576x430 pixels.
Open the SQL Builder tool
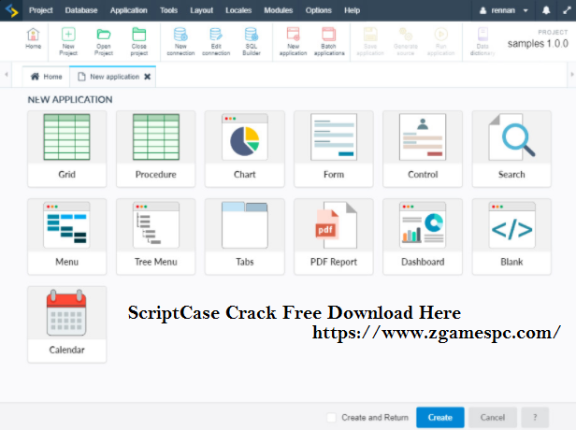tap(252, 41)
